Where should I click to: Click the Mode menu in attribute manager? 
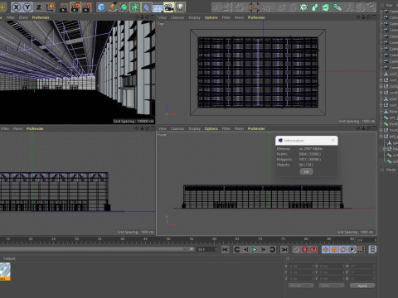pyautogui.click(x=391, y=170)
